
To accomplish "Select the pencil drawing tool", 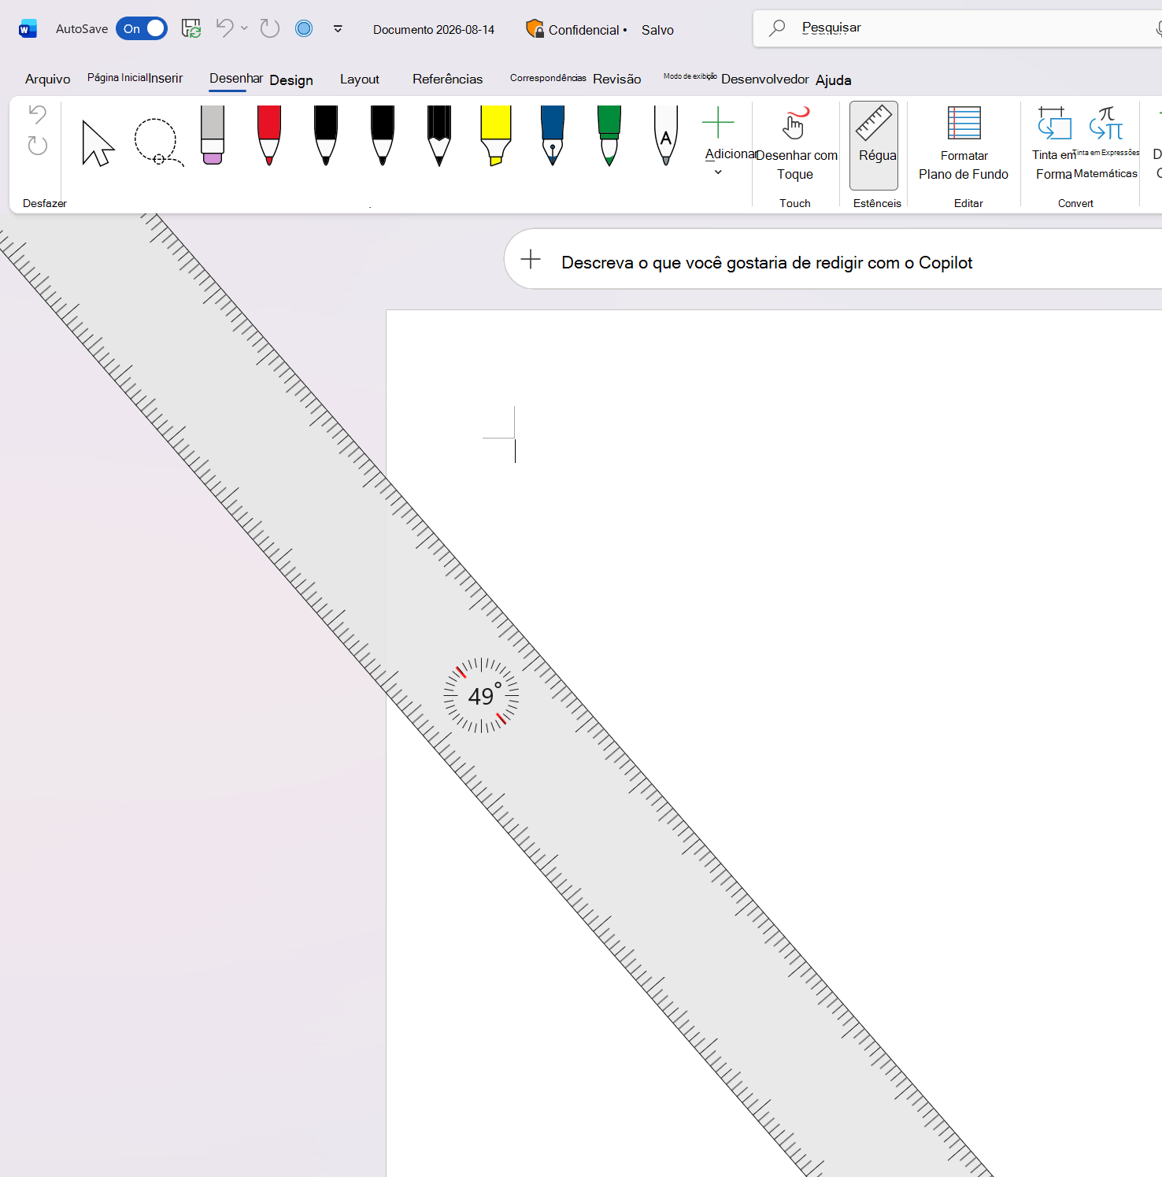I will point(439,135).
